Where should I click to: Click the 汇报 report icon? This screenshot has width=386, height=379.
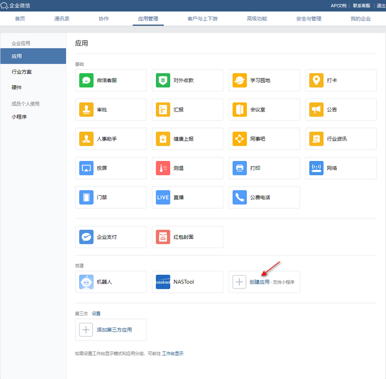point(163,110)
